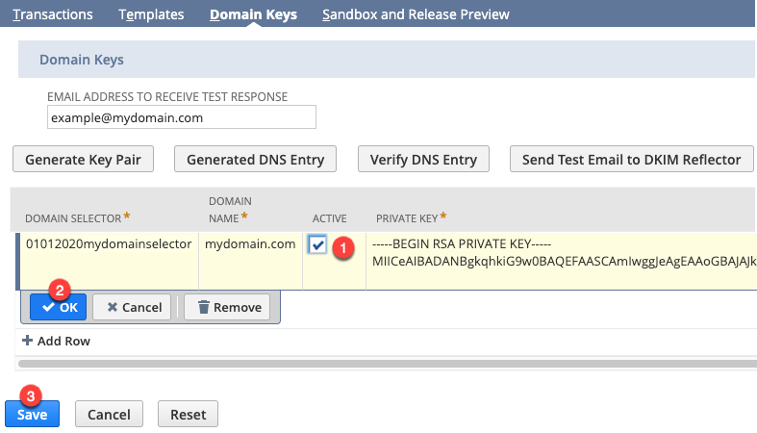This screenshot has width=757, height=433.
Task: Save the domain key settings
Action: [x=33, y=414]
